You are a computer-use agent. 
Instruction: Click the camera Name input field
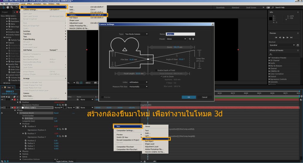click(x=180, y=34)
